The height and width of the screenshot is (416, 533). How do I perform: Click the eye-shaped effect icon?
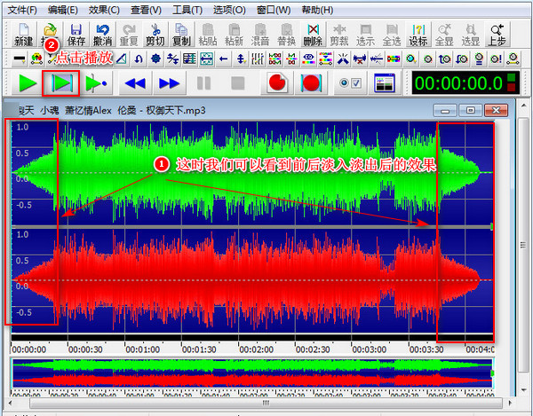tap(308, 59)
